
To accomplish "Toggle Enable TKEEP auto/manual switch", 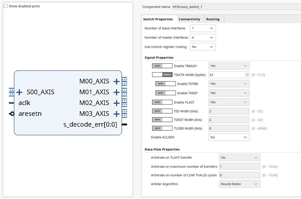I will [x=166, y=93].
